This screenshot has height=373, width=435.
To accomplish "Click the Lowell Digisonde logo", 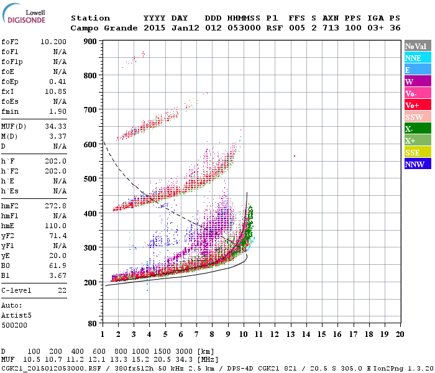I will (24, 14).
